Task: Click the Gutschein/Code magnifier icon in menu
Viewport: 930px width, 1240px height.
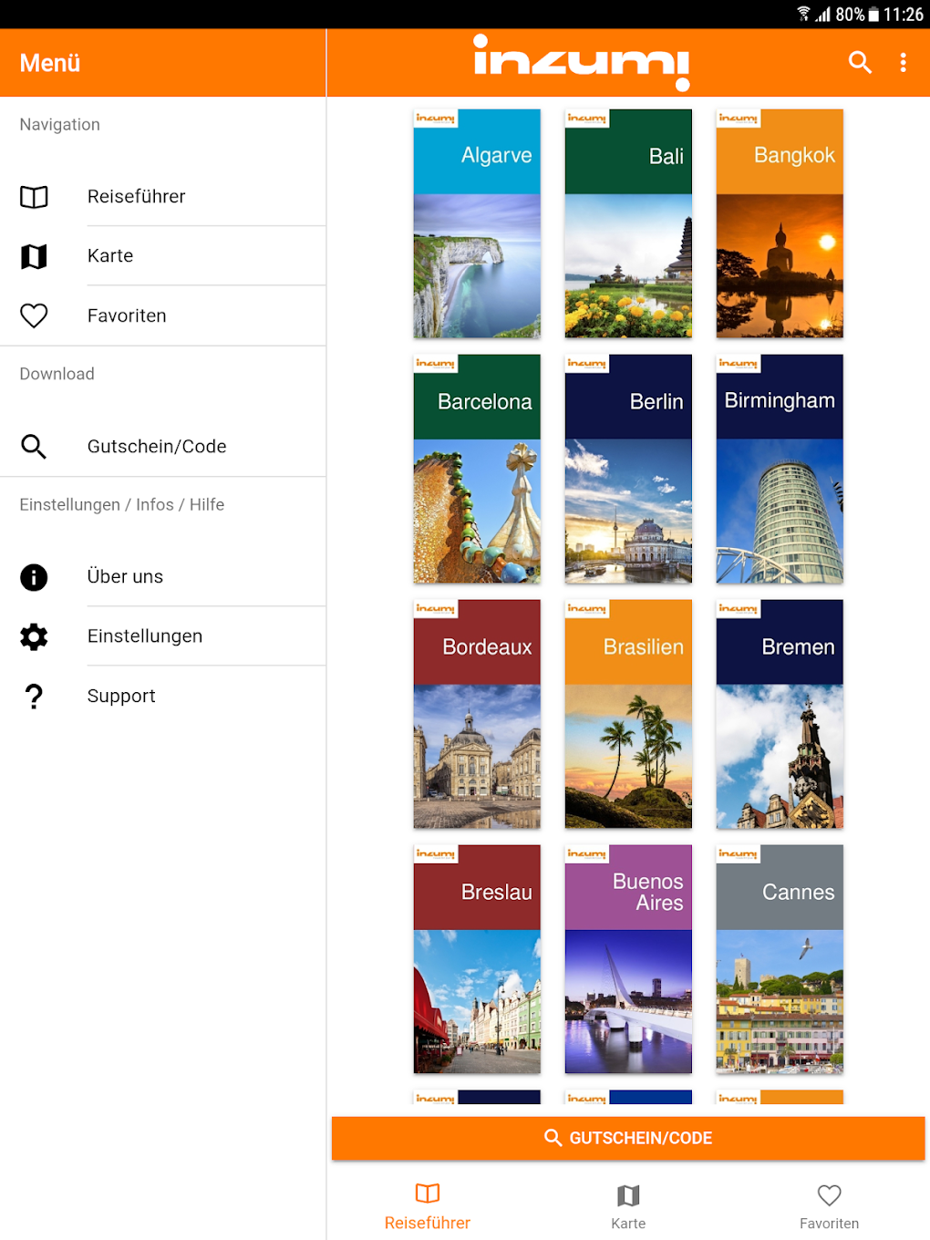Action: [x=34, y=446]
